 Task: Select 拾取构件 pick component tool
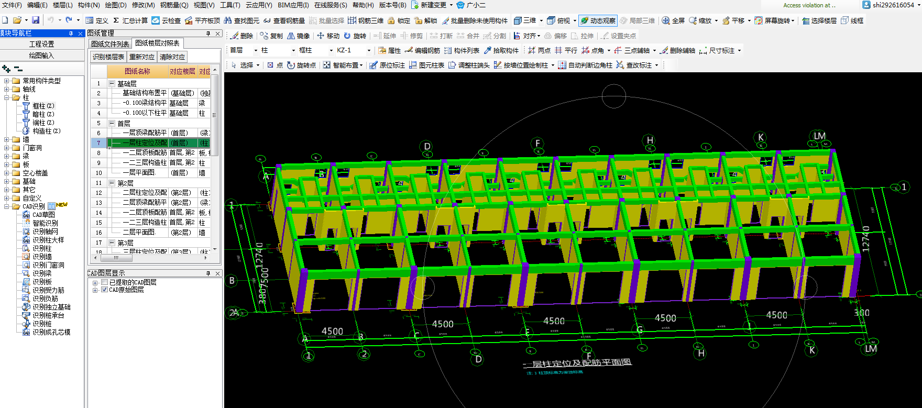point(501,50)
